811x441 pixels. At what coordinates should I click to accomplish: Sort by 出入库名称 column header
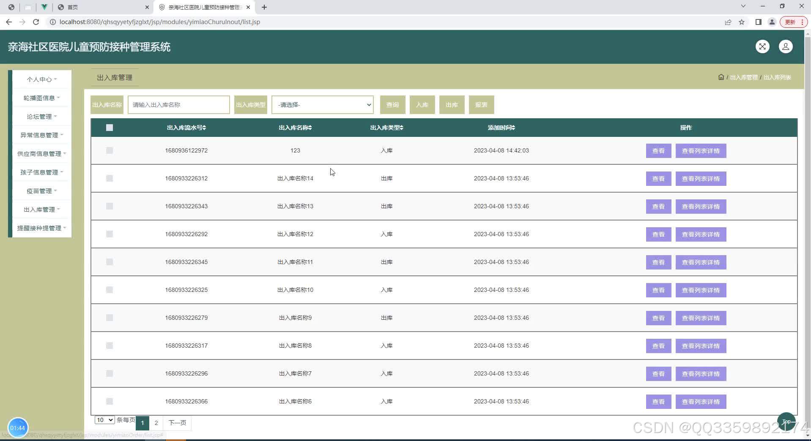point(295,128)
